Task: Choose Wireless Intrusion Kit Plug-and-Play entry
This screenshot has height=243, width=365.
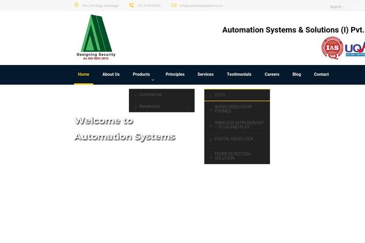Action: pyautogui.click(x=237, y=125)
